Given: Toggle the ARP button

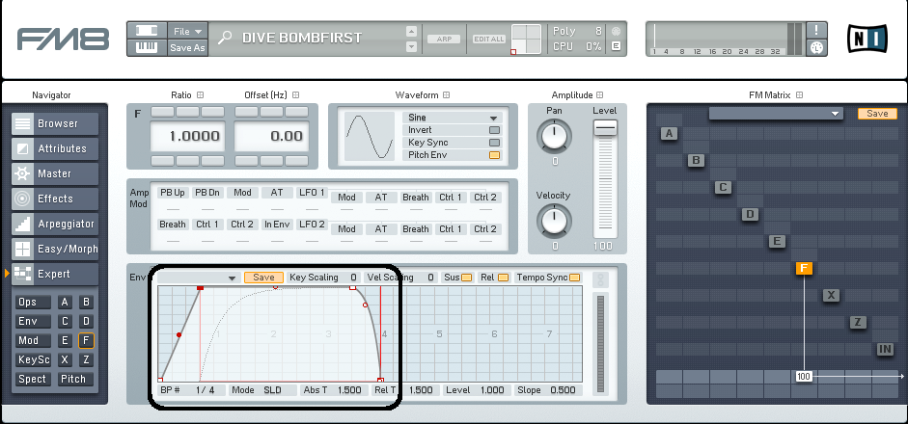Looking at the screenshot, I should point(444,39).
